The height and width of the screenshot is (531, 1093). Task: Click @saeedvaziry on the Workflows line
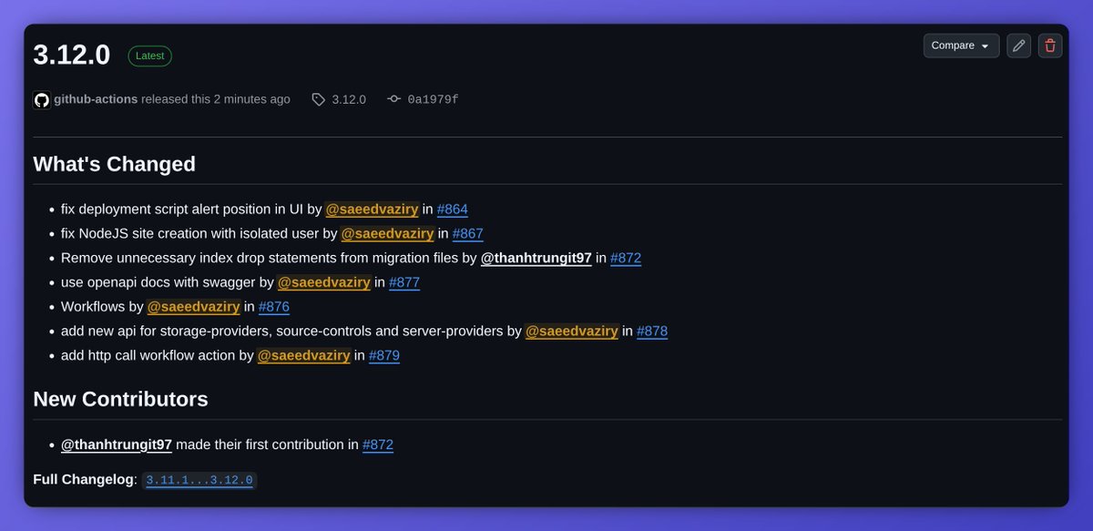194,307
